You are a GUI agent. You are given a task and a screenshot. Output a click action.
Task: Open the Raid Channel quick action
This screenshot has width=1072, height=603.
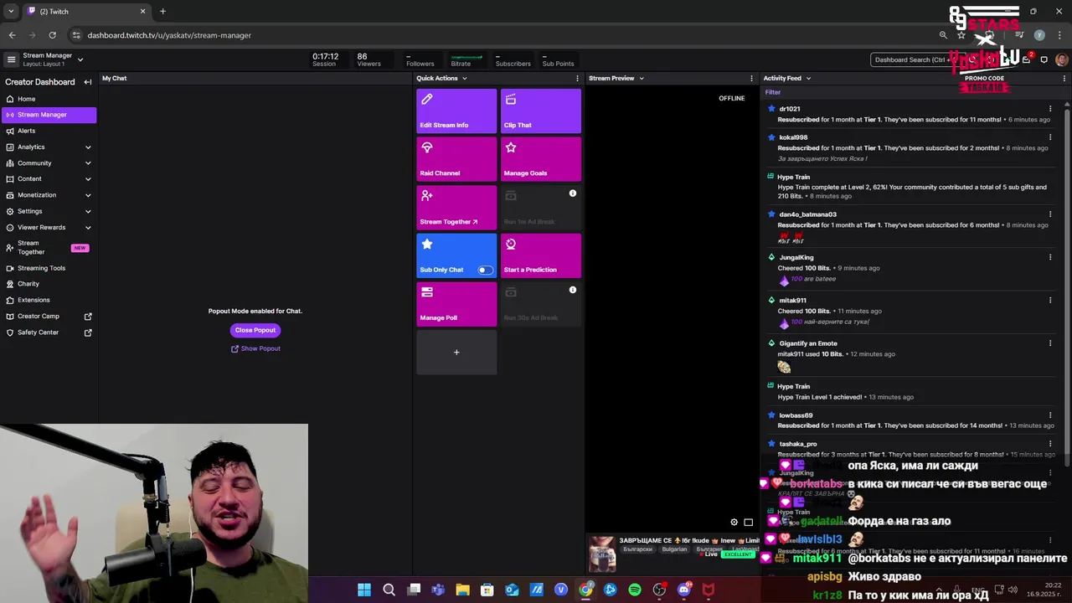(x=456, y=159)
